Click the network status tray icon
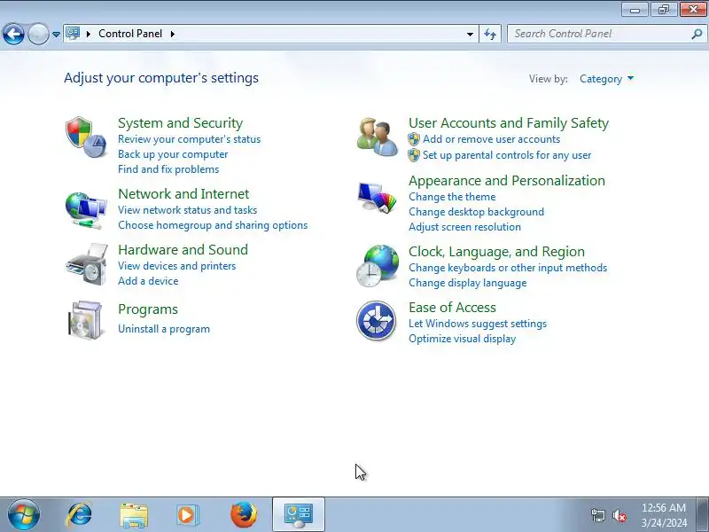The height and width of the screenshot is (532, 709). coord(597,515)
